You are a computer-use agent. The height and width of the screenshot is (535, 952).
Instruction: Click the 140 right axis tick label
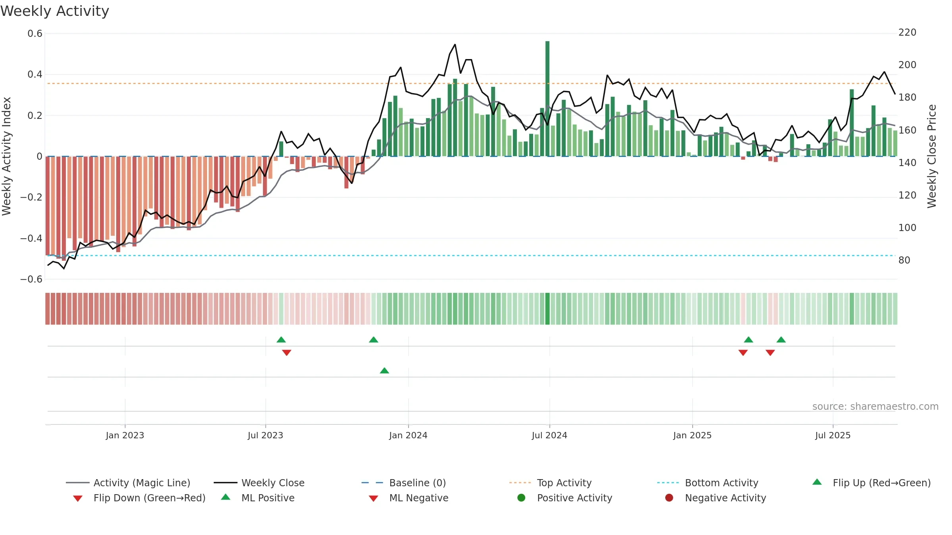click(x=907, y=162)
